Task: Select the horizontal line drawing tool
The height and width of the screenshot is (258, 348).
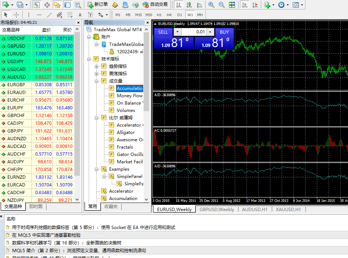Action: coord(39,15)
